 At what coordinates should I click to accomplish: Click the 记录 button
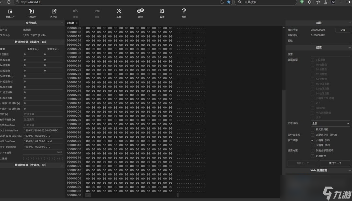[343, 30]
